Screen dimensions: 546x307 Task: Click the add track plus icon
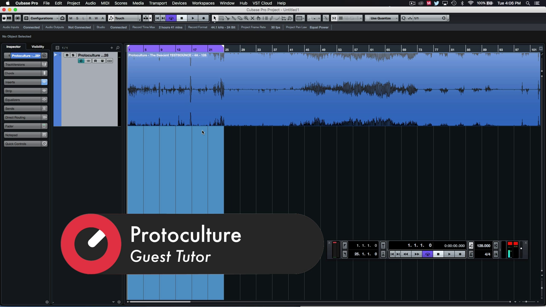coord(112,48)
